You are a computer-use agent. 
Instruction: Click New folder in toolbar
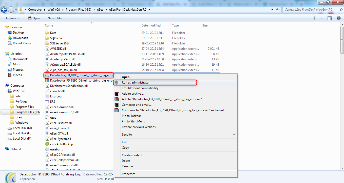55,18
